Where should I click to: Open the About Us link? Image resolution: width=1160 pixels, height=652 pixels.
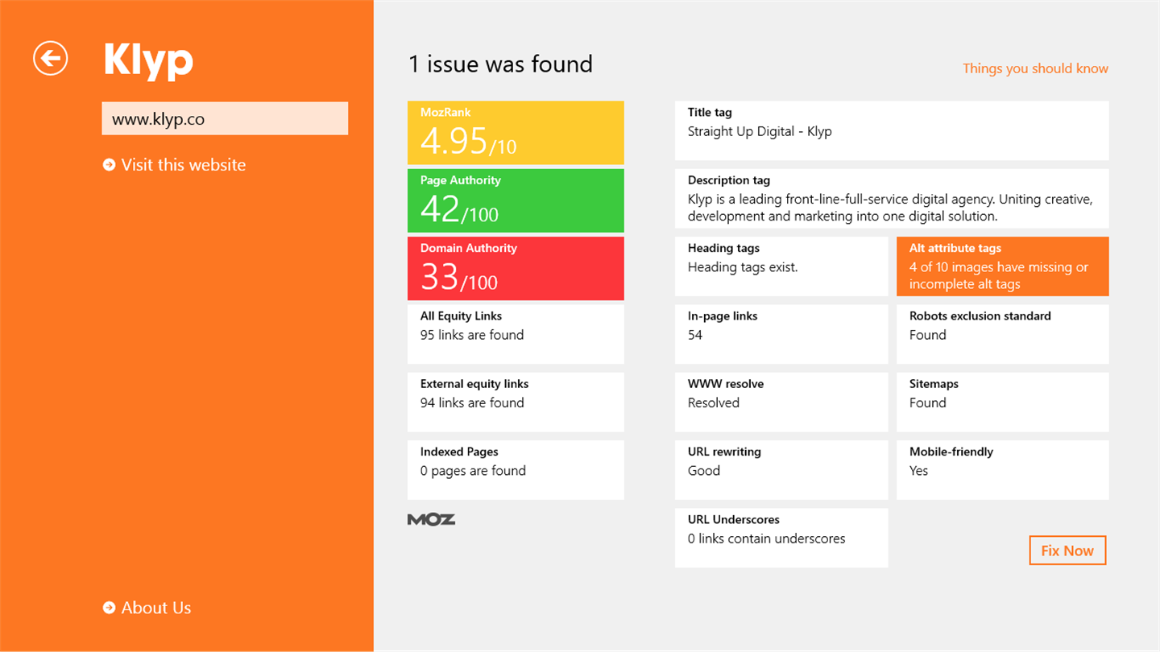click(156, 608)
